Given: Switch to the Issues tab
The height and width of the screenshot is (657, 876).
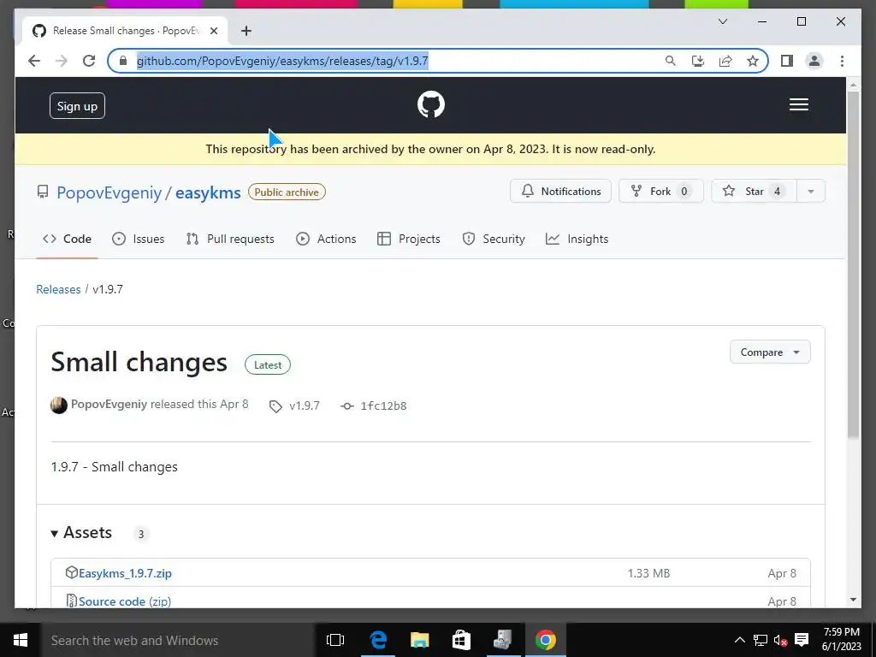Looking at the screenshot, I should coord(138,240).
